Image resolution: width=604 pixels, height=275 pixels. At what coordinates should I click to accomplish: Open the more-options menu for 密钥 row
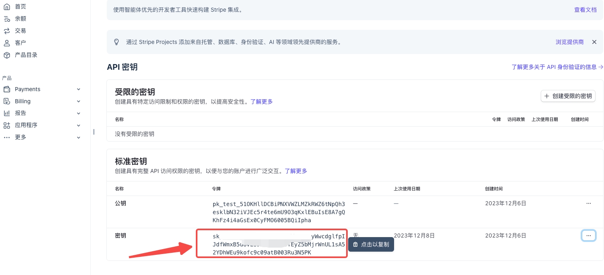[x=589, y=235]
